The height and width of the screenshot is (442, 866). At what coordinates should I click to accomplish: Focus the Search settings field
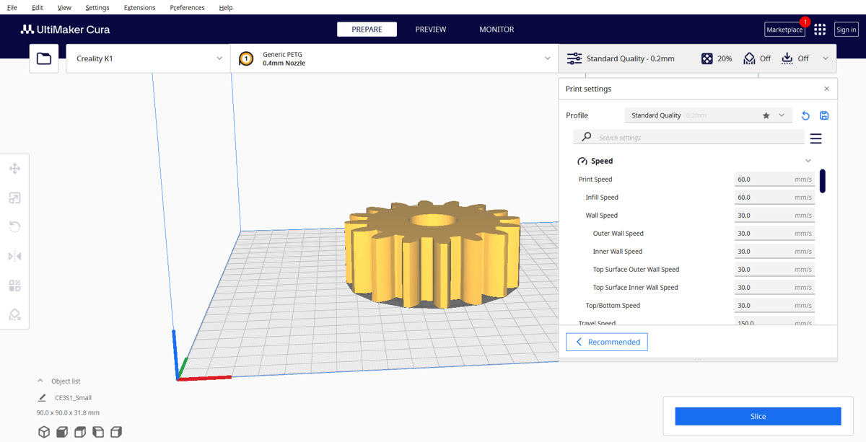[689, 137]
